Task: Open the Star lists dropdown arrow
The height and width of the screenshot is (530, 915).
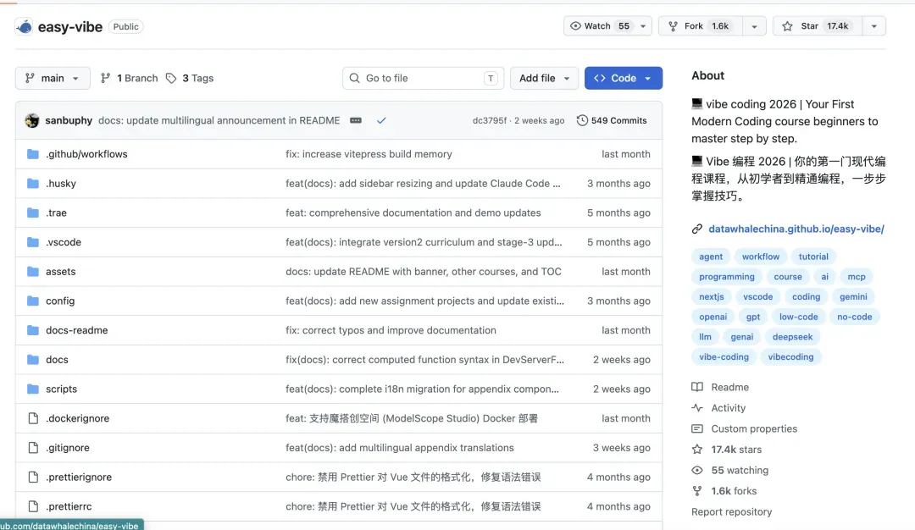Action: pyautogui.click(x=874, y=26)
